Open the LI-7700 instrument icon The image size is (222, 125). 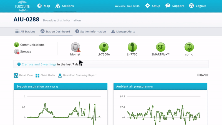[132, 47]
